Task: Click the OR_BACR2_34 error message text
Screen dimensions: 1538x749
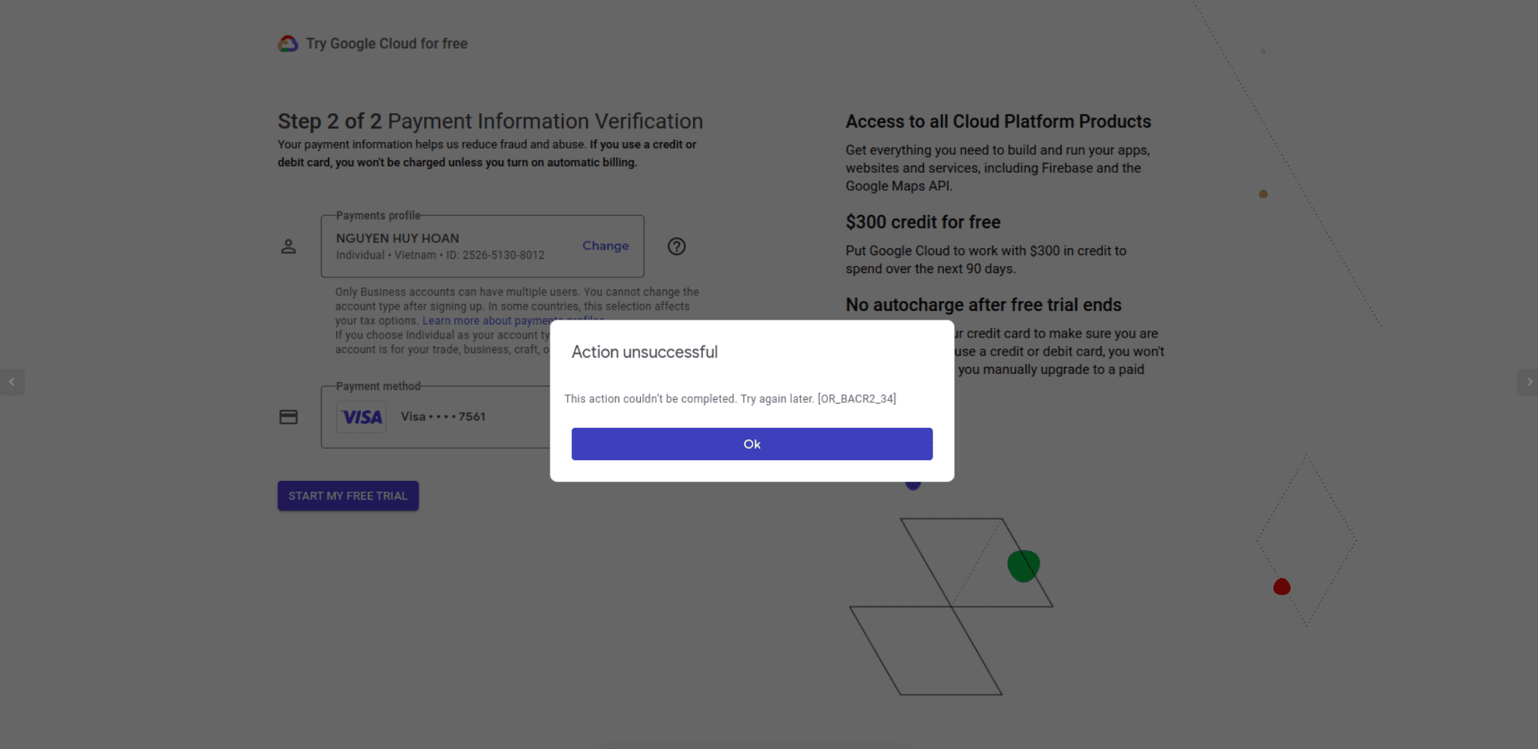Action: tap(730, 399)
